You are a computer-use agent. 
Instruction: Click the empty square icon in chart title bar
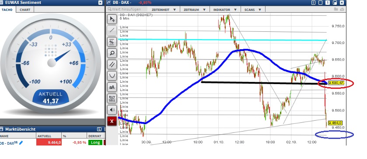pyautogui.click(x=321, y=3)
